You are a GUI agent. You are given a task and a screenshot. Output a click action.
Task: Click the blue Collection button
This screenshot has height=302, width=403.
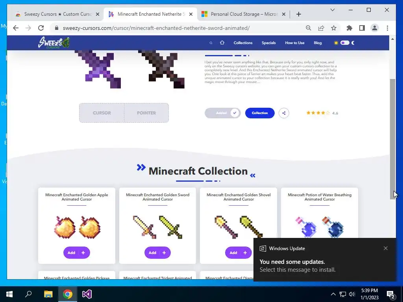[x=260, y=113]
